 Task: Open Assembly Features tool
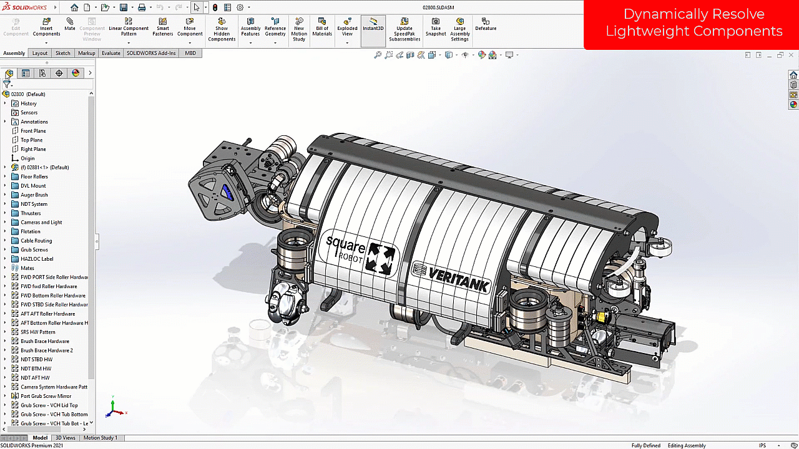250,27
